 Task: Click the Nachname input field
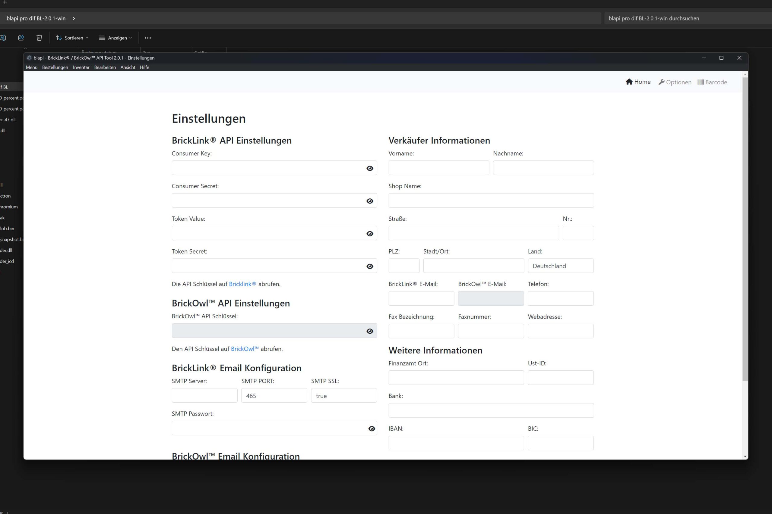coord(543,168)
